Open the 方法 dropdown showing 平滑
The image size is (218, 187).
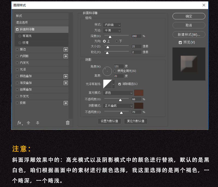[112, 31]
